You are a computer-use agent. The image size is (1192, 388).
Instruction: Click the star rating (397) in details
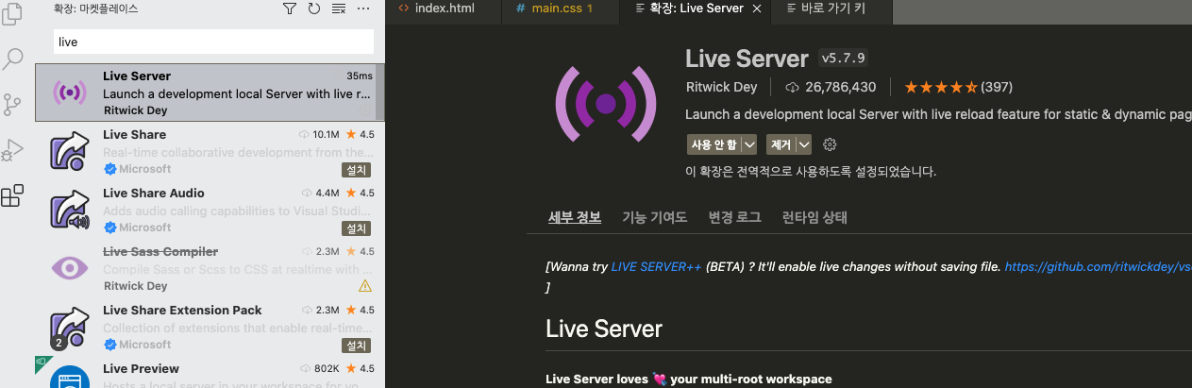958,88
